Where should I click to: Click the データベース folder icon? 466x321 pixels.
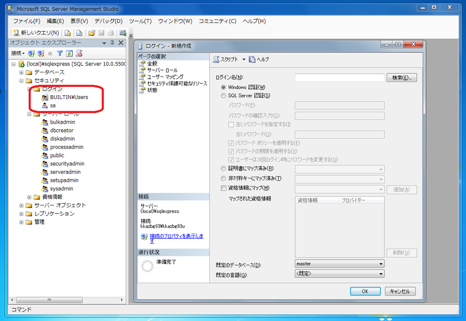point(29,72)
